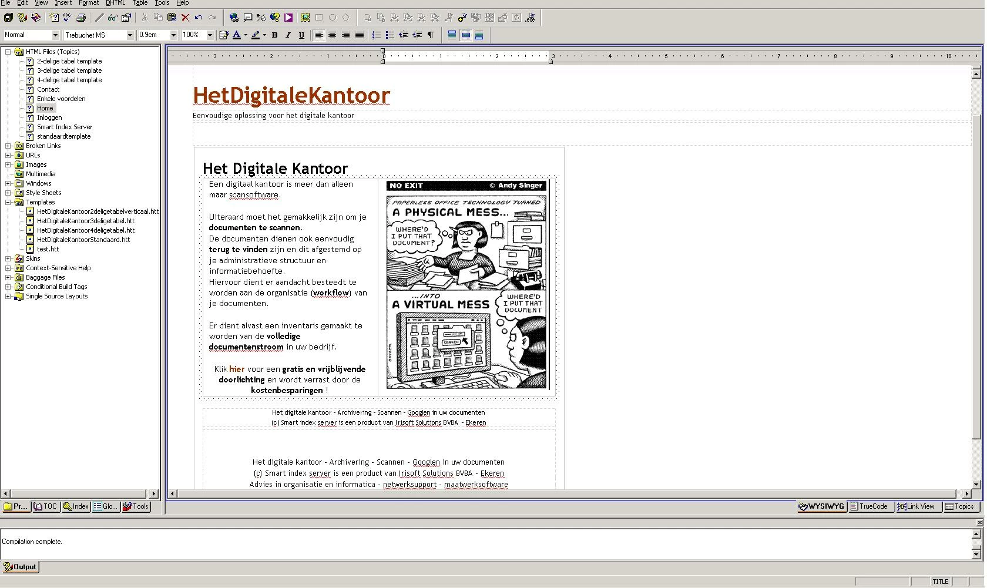Collapse the HTML Files (Topics) folder
Screen dimensions: 987x588
tap(8, 52)
